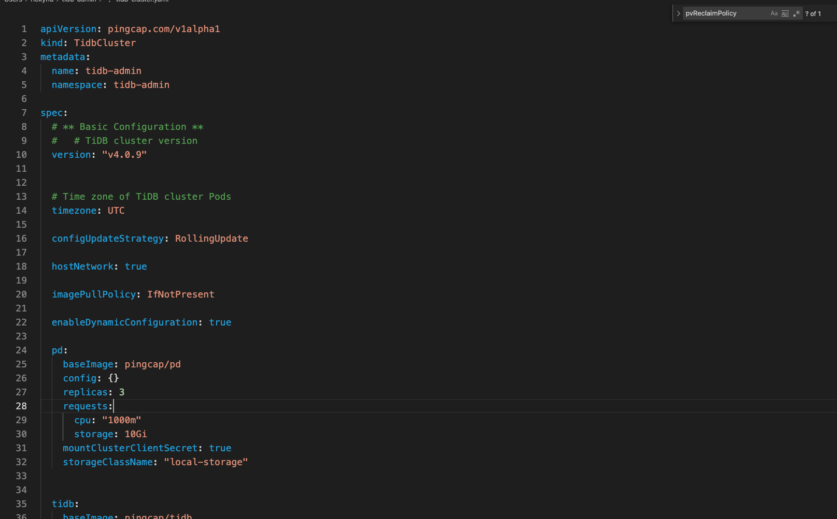
Task: Click the version string "v4.0.9"
Action: click(x=124, y=155)
